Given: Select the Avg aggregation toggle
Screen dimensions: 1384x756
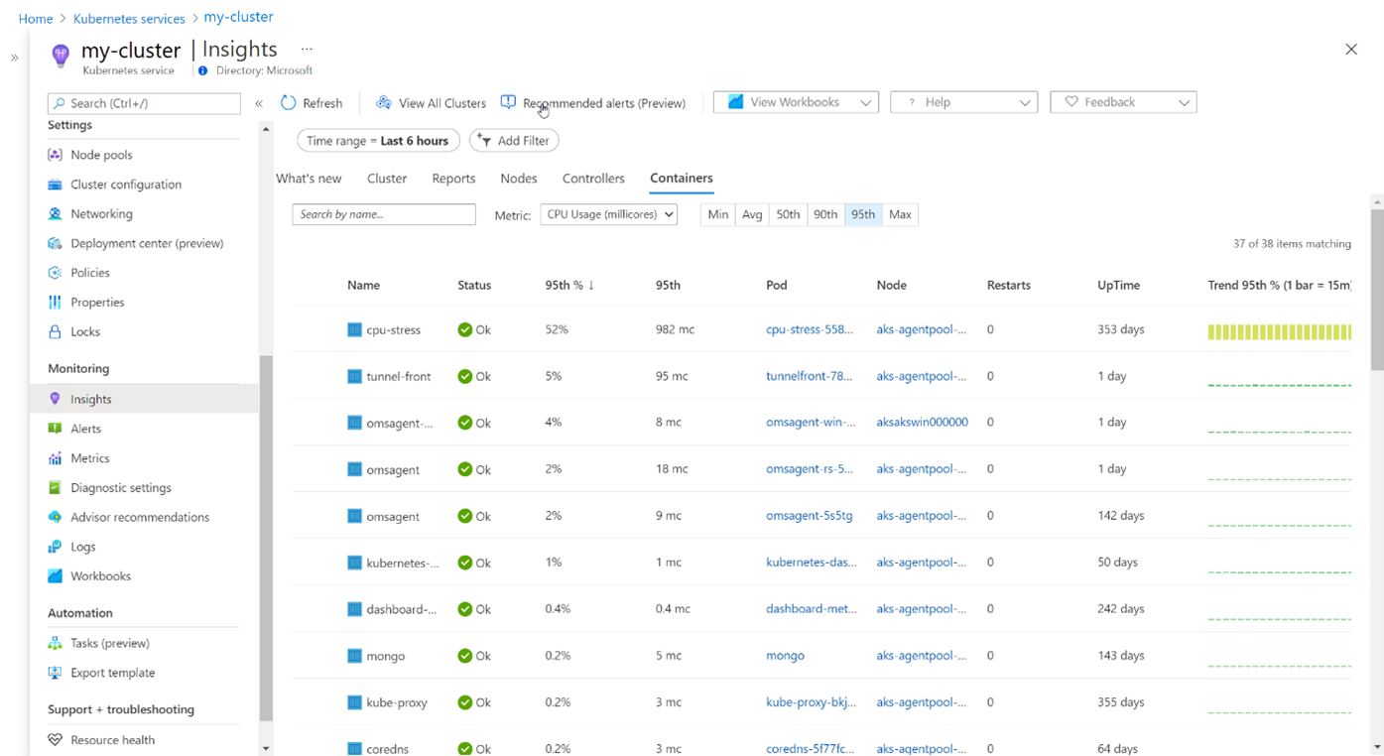Looking at the screenshot, I should (x=752, y=215).
